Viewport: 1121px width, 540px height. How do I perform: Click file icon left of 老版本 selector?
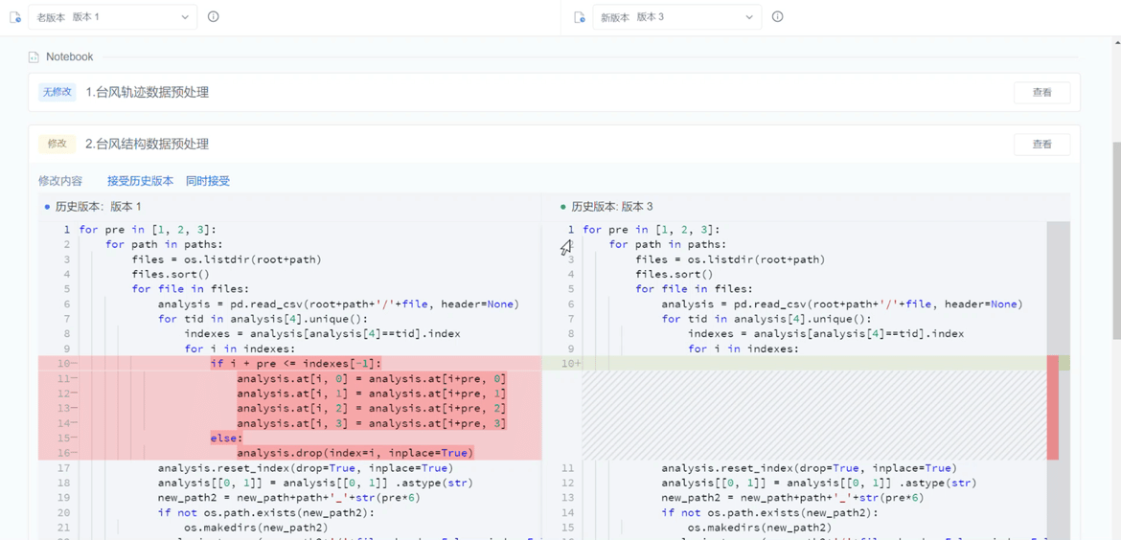coord(15,17)
